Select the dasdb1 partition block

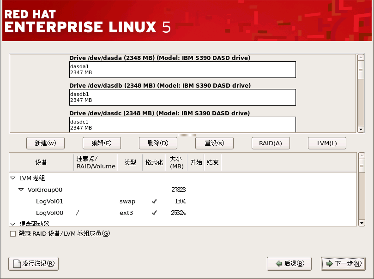[182, 97]
